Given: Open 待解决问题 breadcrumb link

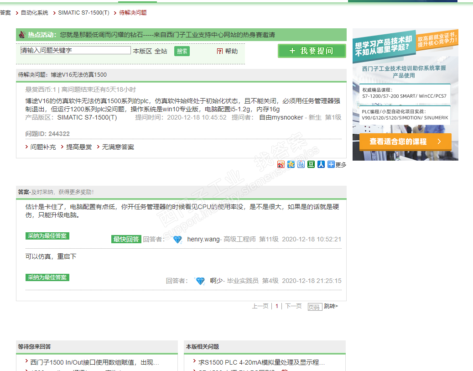Looking at the screenshot, I should [x=133, y=13].
